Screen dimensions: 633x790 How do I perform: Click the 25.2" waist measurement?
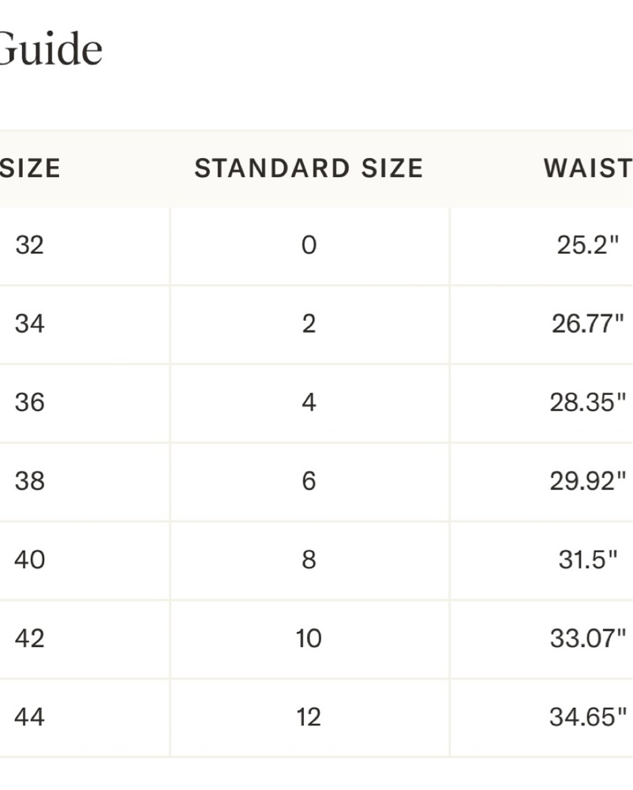(x=587, y=245)
